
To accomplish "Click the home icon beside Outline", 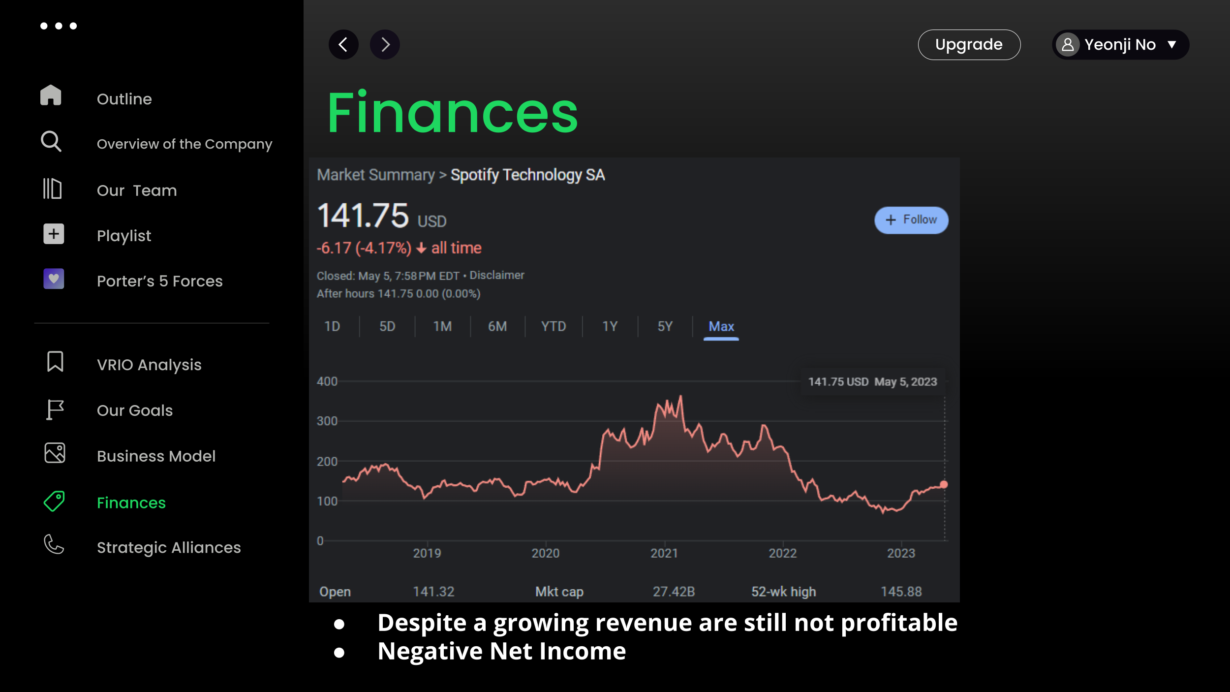I will coord(51,95).
